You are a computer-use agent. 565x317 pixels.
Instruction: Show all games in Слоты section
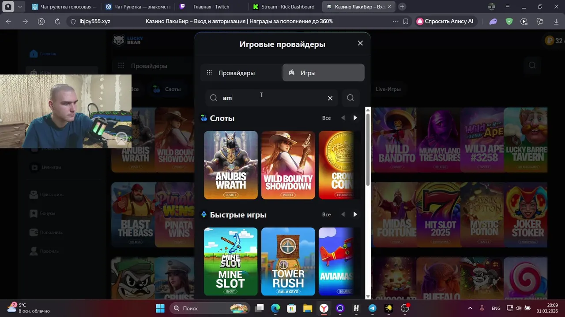point(326,118)
